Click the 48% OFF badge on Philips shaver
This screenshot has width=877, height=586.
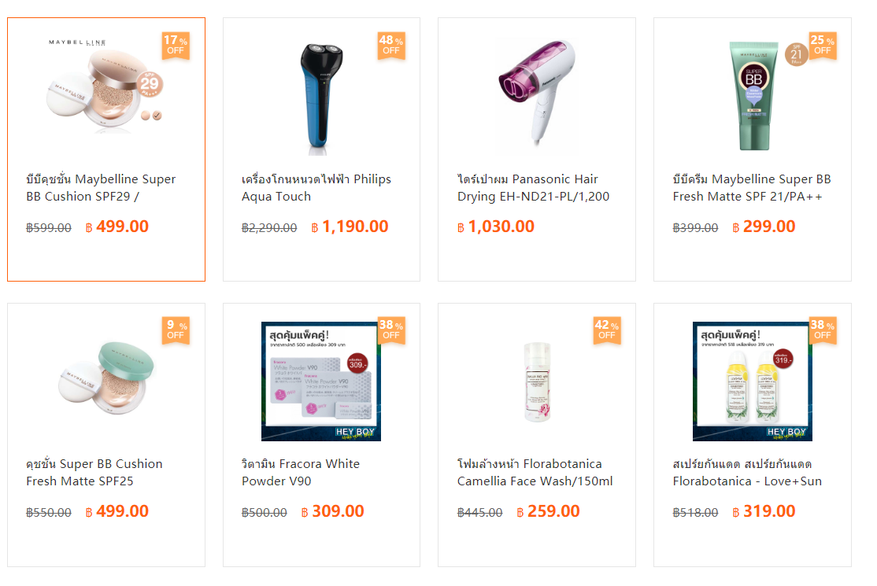click(x=391, y=46)
